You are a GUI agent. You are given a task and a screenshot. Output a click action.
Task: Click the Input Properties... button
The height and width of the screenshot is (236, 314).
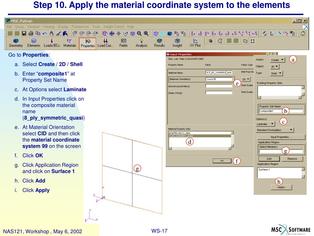[281, 137]
